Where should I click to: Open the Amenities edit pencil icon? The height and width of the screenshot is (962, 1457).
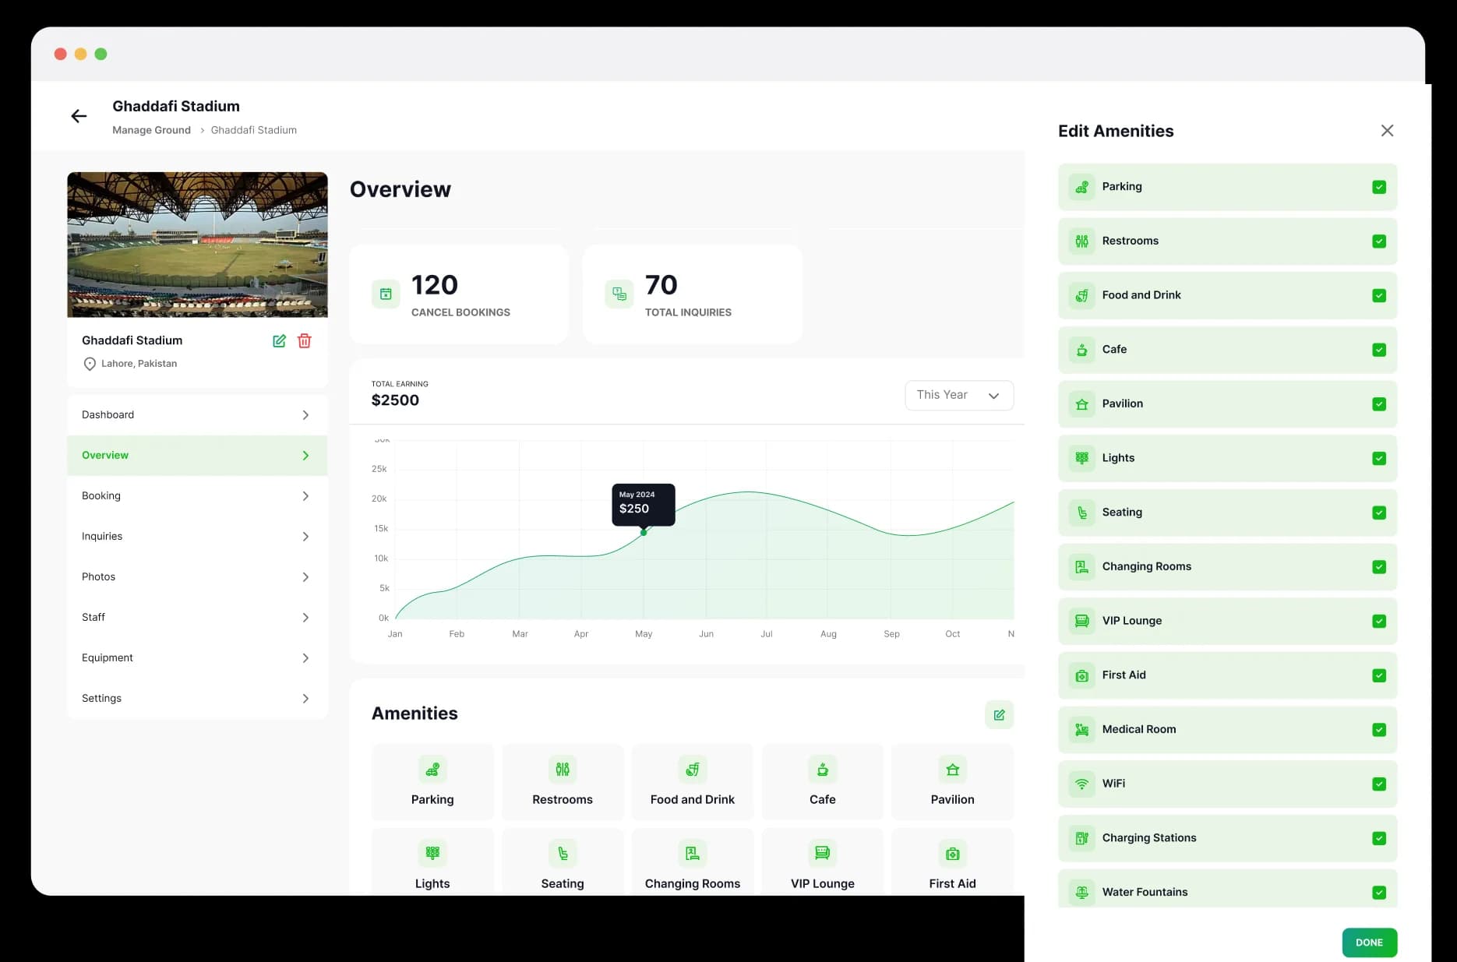[999, 714]
